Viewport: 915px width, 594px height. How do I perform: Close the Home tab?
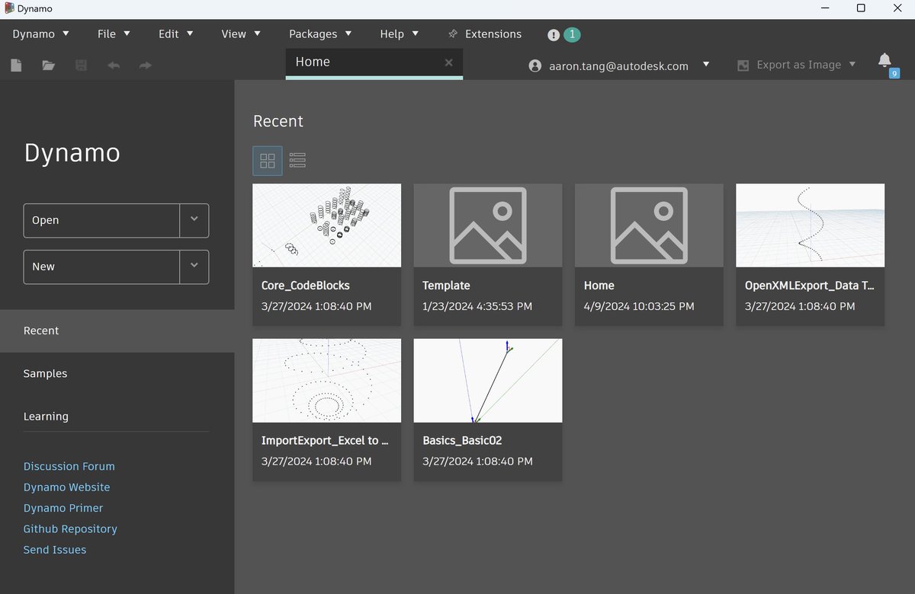tap(448, 62)
